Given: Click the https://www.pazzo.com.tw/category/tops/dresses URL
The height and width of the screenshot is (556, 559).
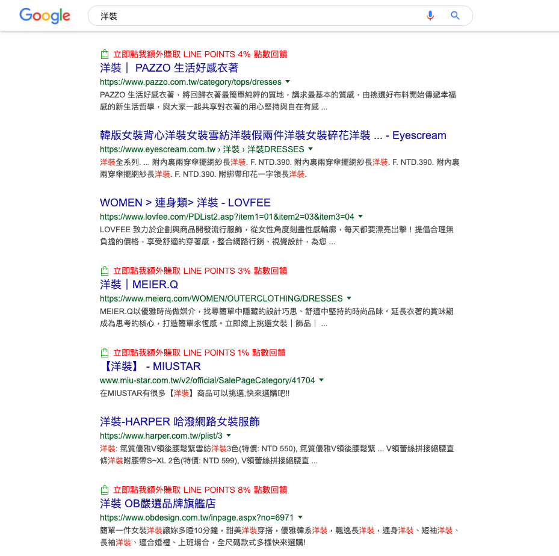Looking at the screenshot, I should pos(191,82).
